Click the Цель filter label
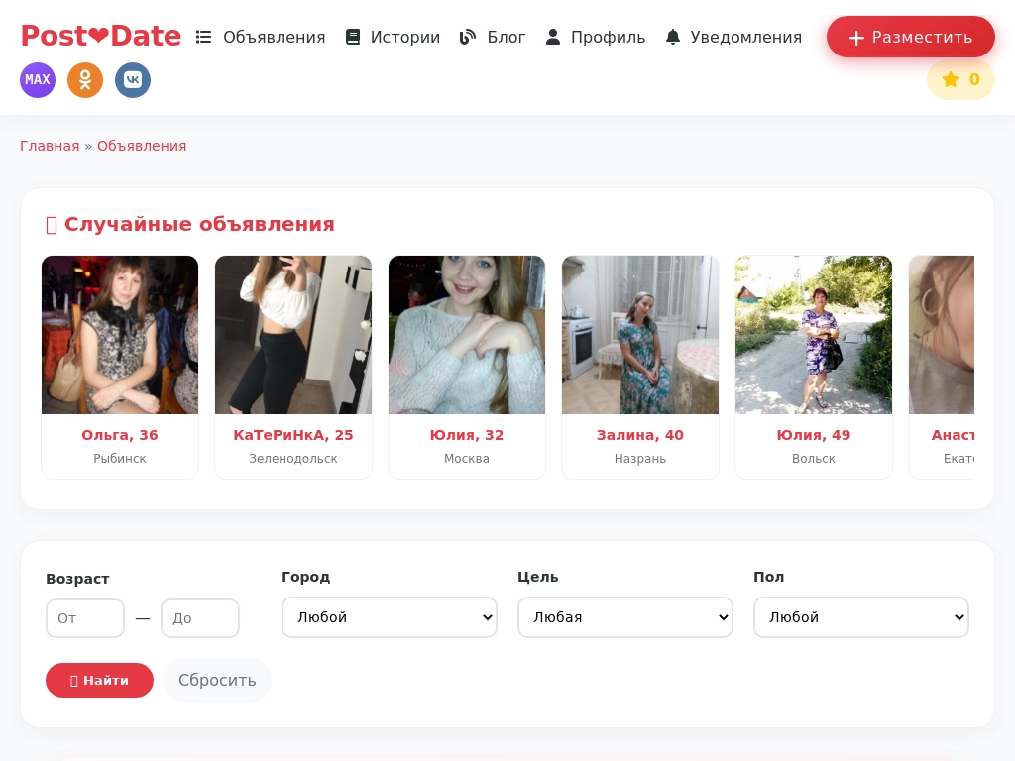The image size is (1015, 761). pos(538,577)
